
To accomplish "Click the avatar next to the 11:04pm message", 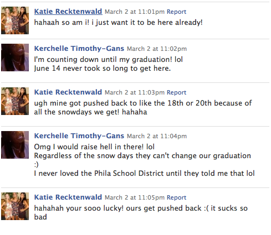I will pyautogui.click(x=15, y=145).
